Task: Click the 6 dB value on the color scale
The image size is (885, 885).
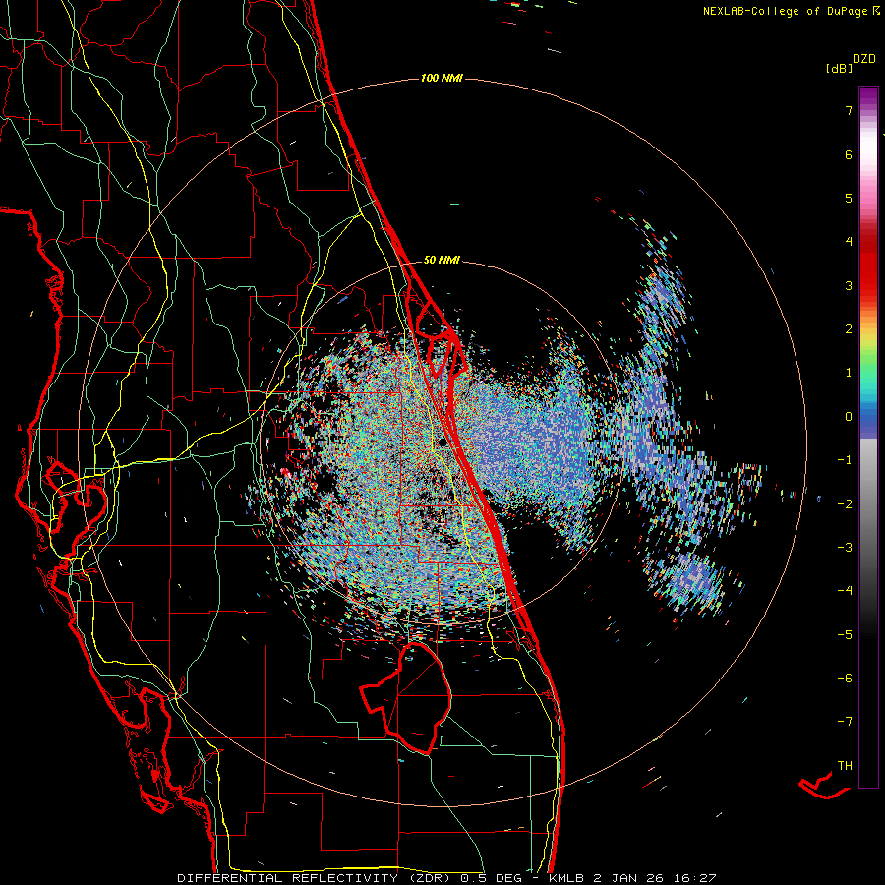Action: [849, 154]
